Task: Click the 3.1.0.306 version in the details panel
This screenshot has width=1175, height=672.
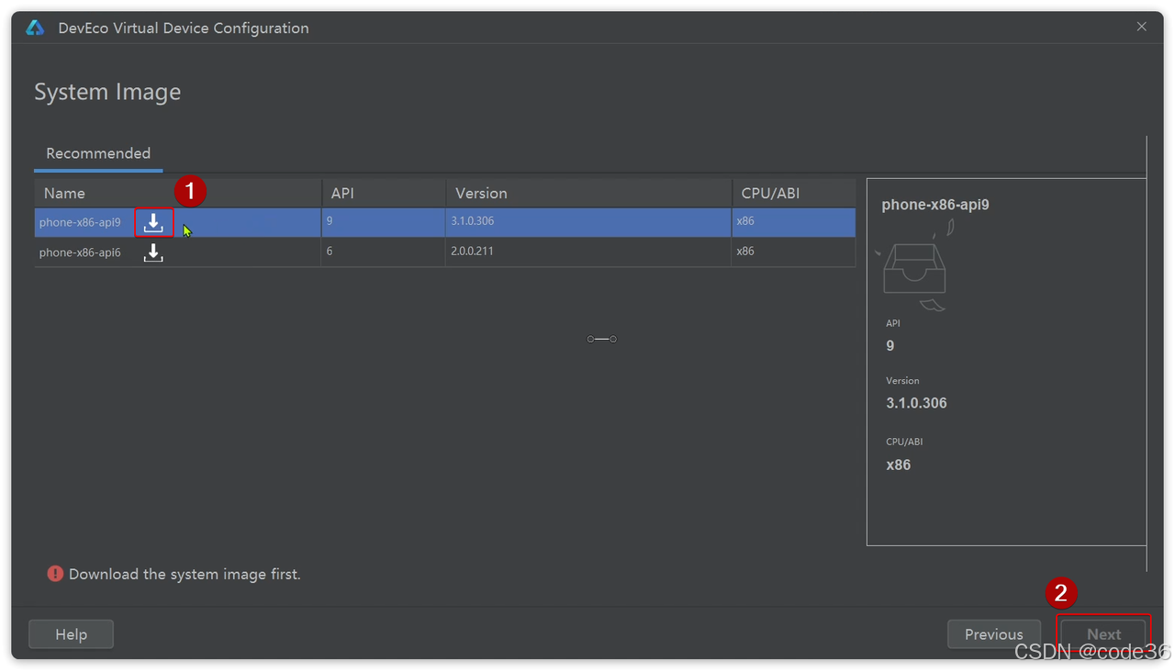Action: point(916,403)
